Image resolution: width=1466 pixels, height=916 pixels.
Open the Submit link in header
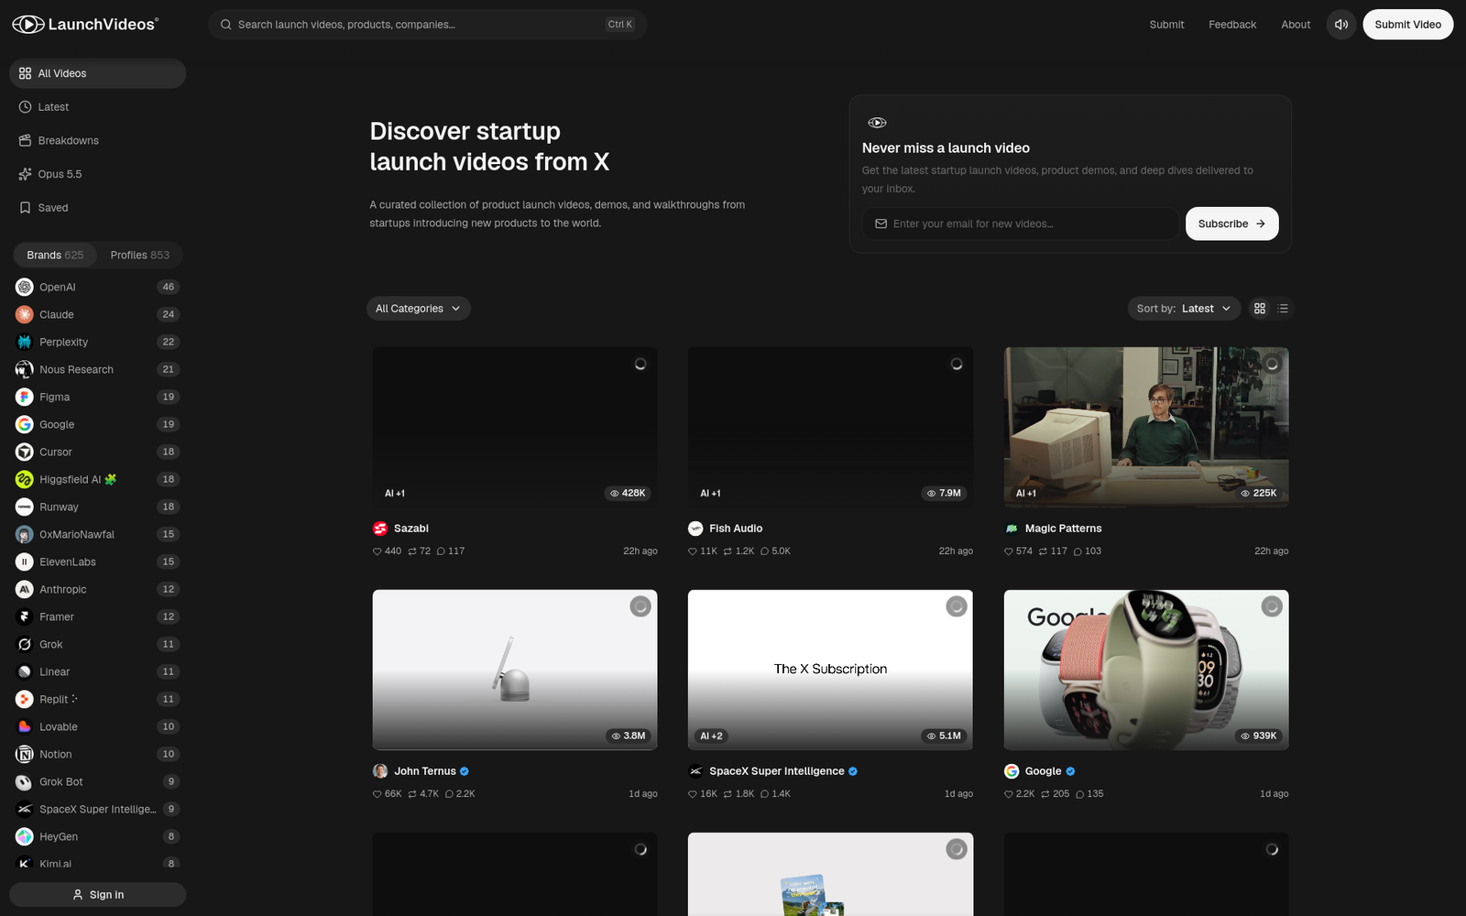[x=1166, y=25]
